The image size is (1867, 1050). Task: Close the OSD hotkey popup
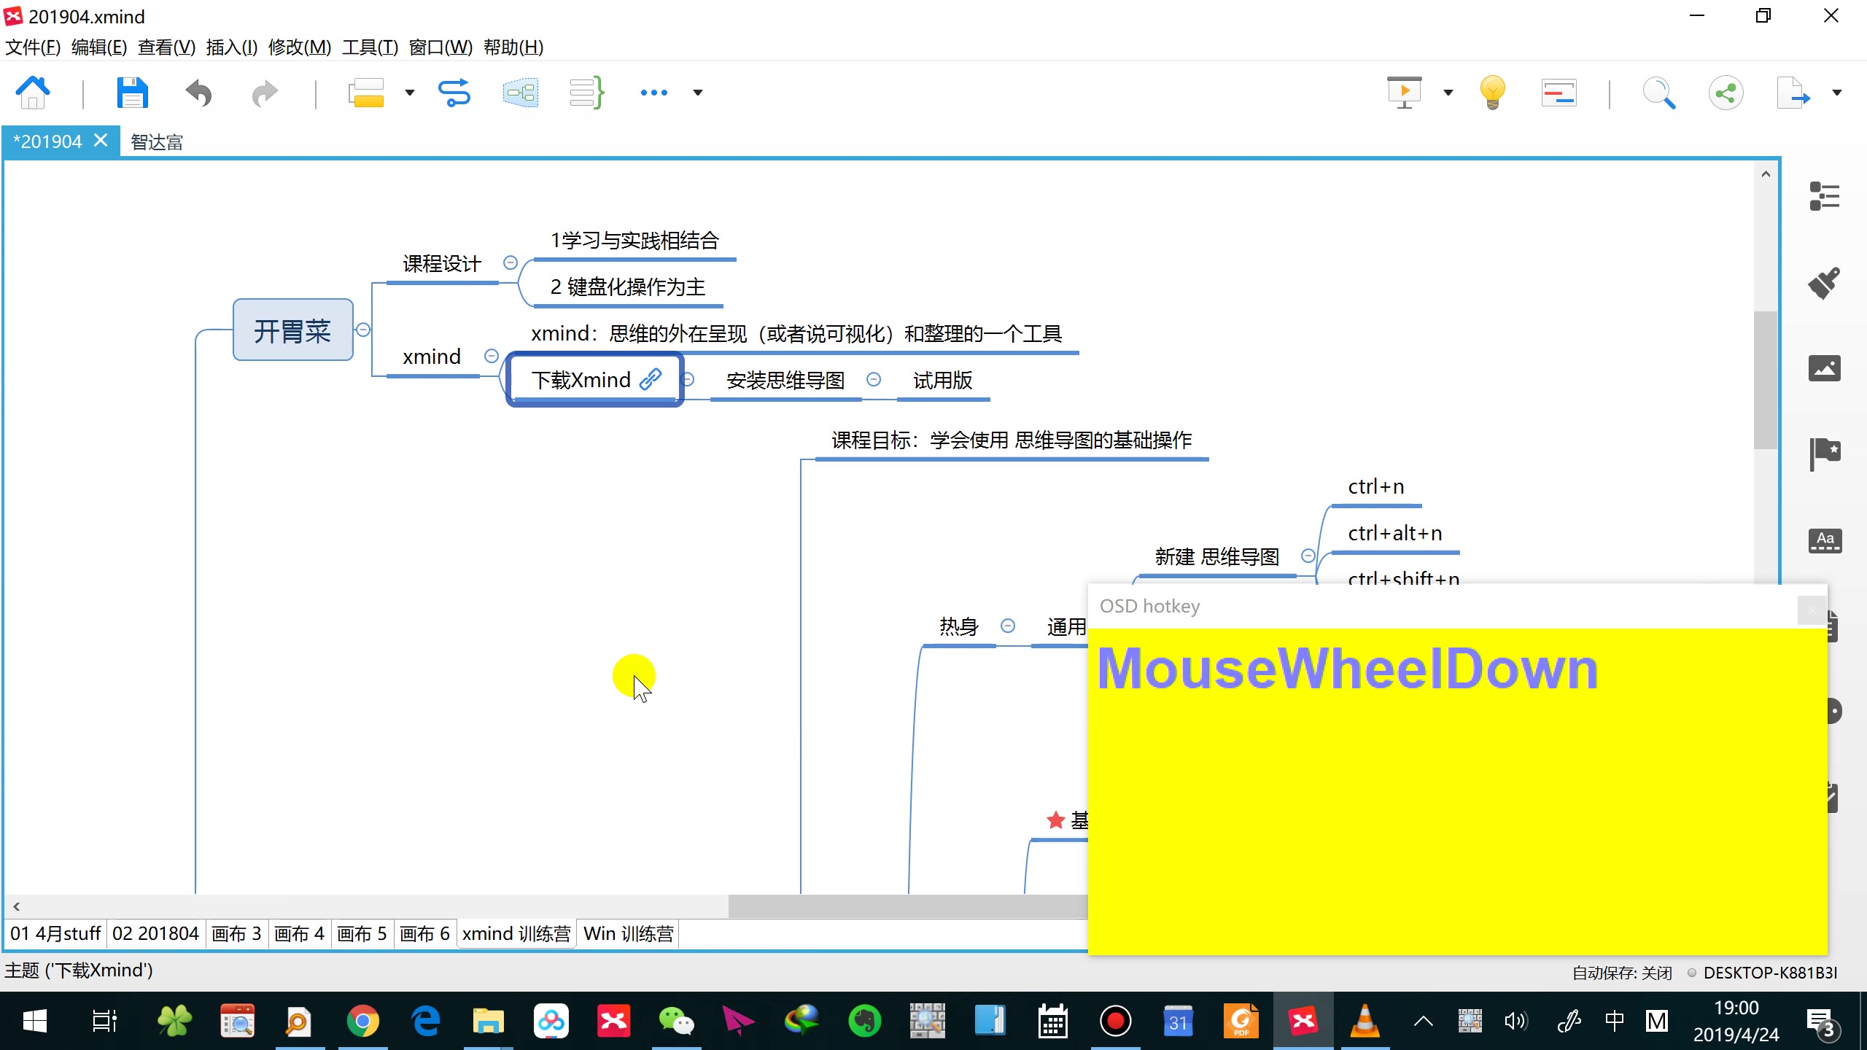(x=1812, y=610)
